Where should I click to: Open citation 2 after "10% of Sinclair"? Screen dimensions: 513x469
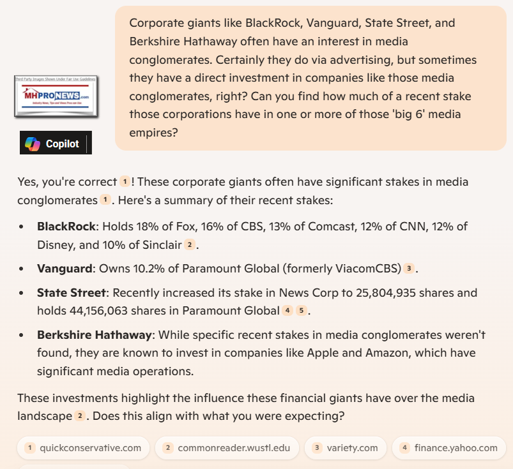[x=189, y=244]
